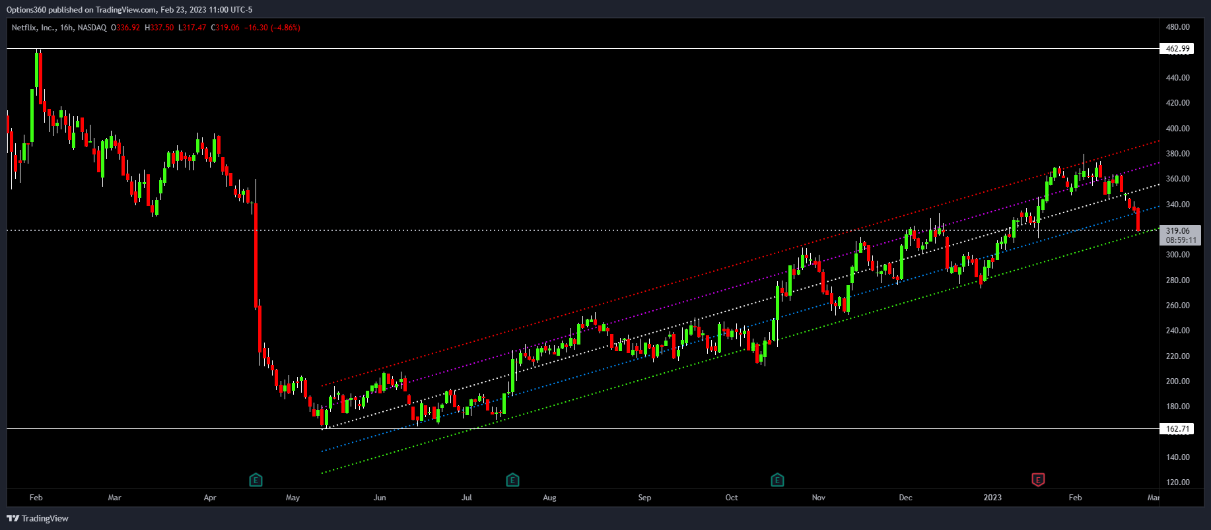Click the red earnings icon in January 2023

(1038, 480)
